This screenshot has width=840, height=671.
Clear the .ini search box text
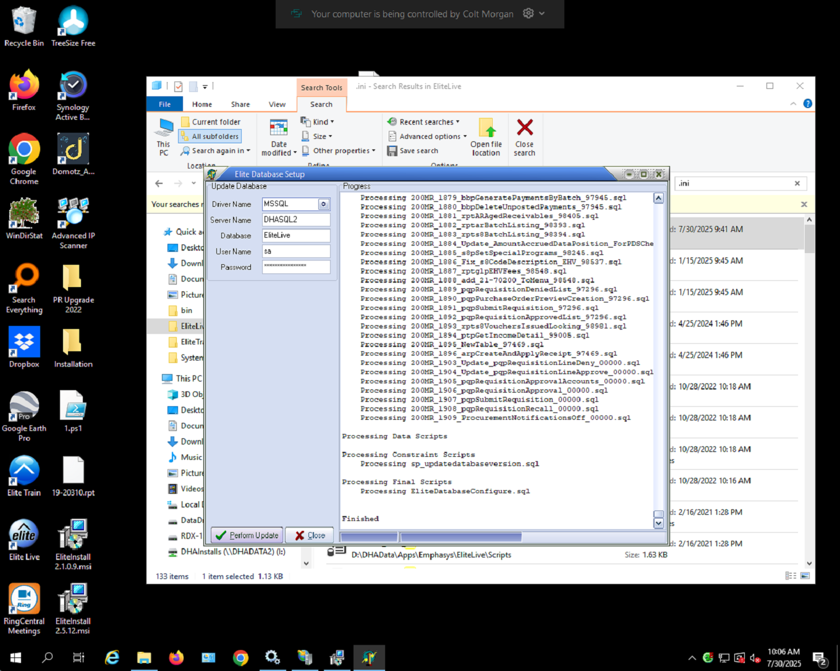pyautogui.click(x=797, y=183)
